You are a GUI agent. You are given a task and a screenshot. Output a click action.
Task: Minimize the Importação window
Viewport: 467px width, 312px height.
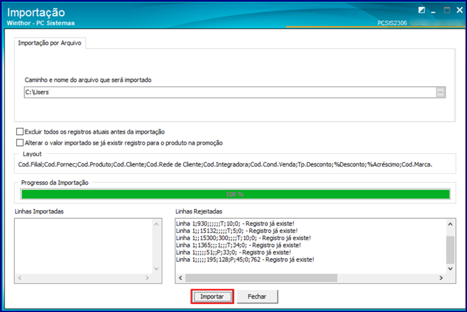click(433, 11)
